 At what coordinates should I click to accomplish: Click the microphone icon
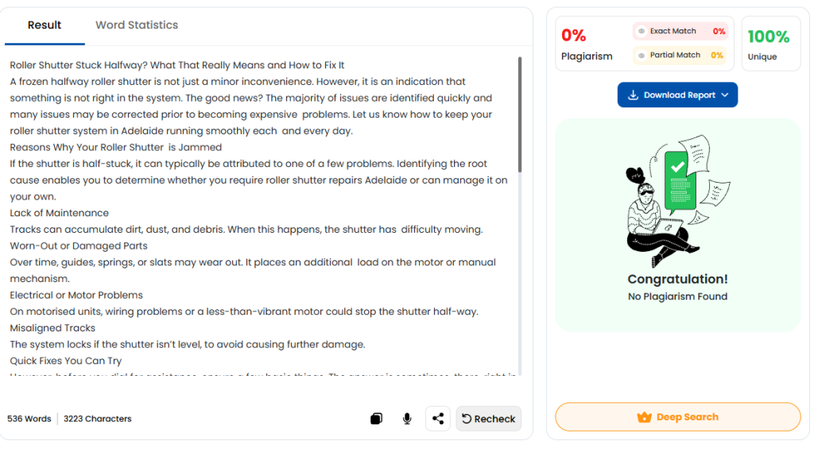point(407,419)
